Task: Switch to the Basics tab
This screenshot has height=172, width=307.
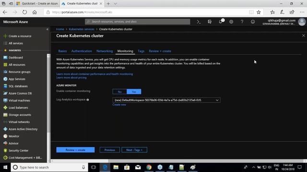Action: (x=62, y=51)
